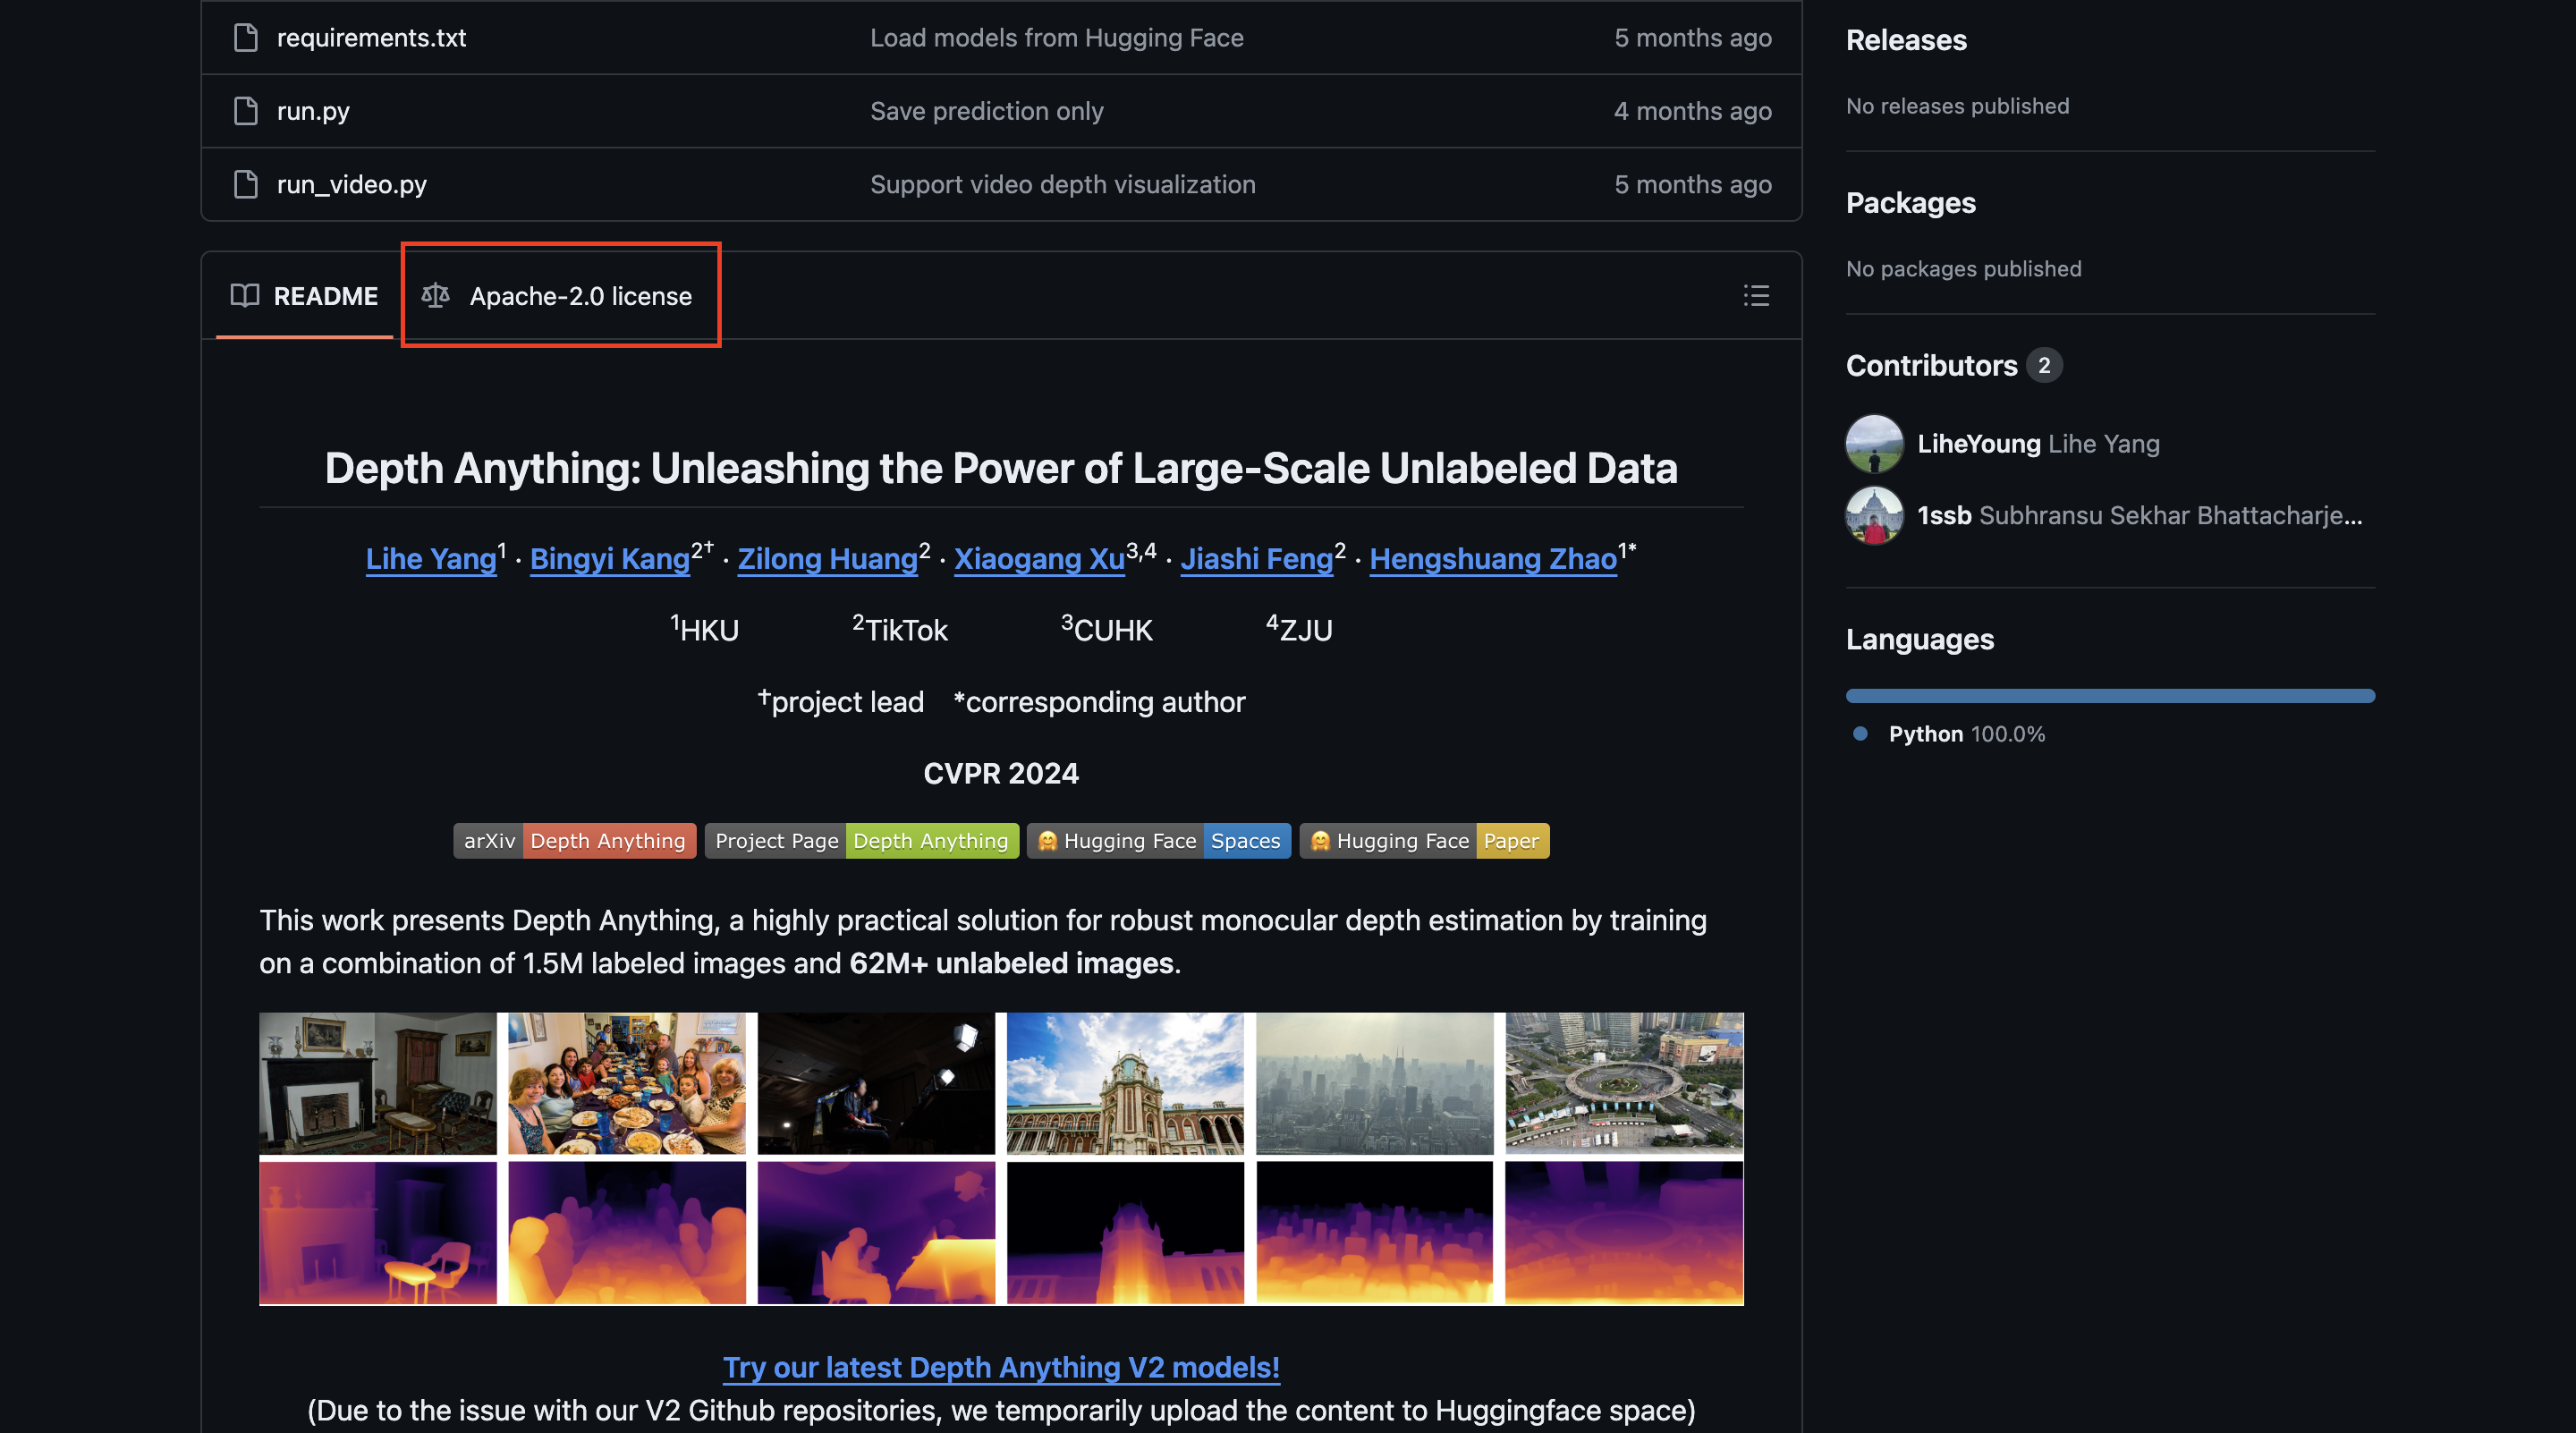Open run_video.py file
This screenshot has height=1433, width=2576.
[x=352, y=184]
